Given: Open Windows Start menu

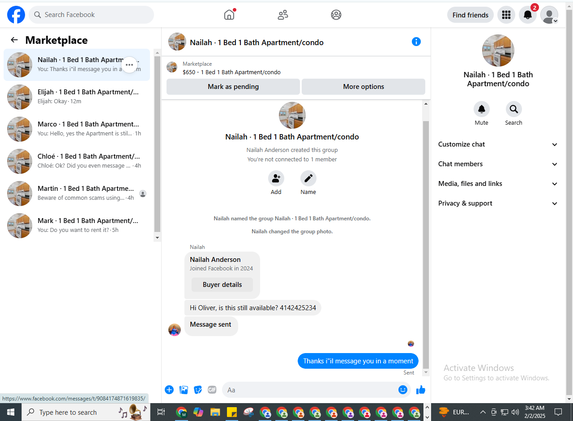Looking at the screenshot, I should click(11, 412).
